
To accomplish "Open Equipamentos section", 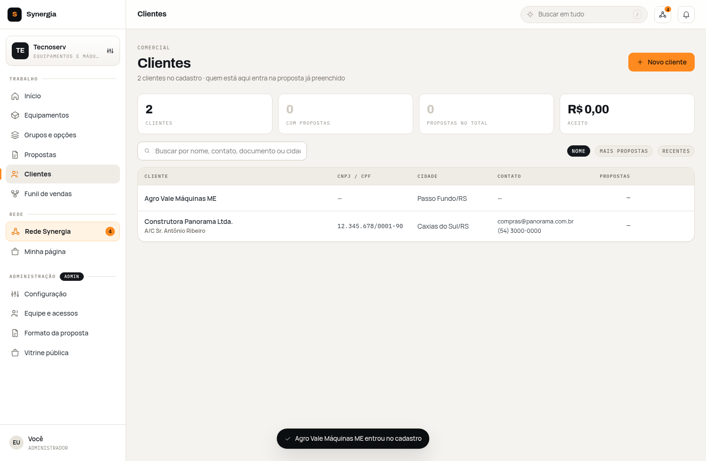I will point(63,115).
